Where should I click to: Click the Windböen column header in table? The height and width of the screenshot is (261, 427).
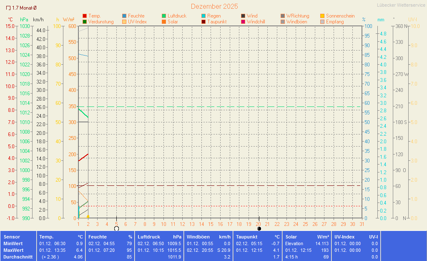tap(198, 237)
